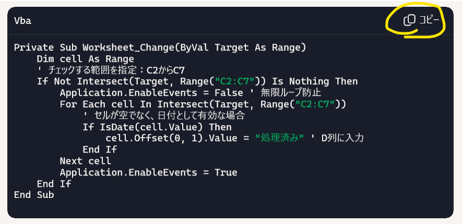Click the Private Sub Worksheet_Change line
The width and height of the screenshot is (462, 224).
click(x=160, y=47)
